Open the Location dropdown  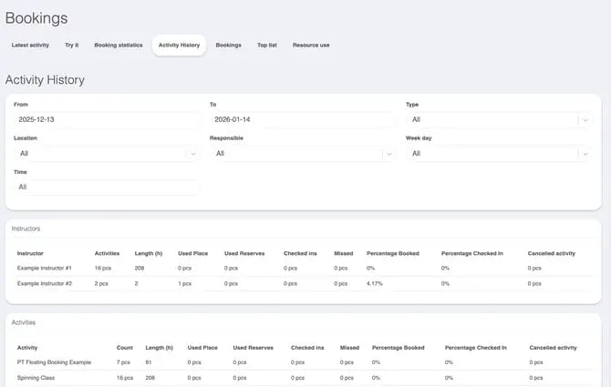106,154
